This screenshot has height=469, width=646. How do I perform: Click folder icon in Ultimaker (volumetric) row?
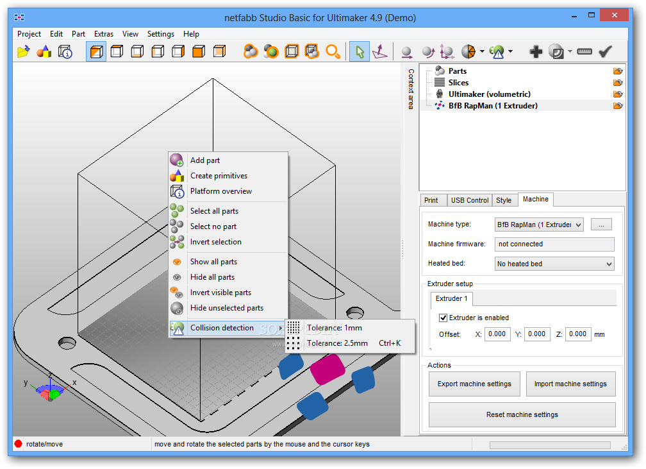[618, 94]
